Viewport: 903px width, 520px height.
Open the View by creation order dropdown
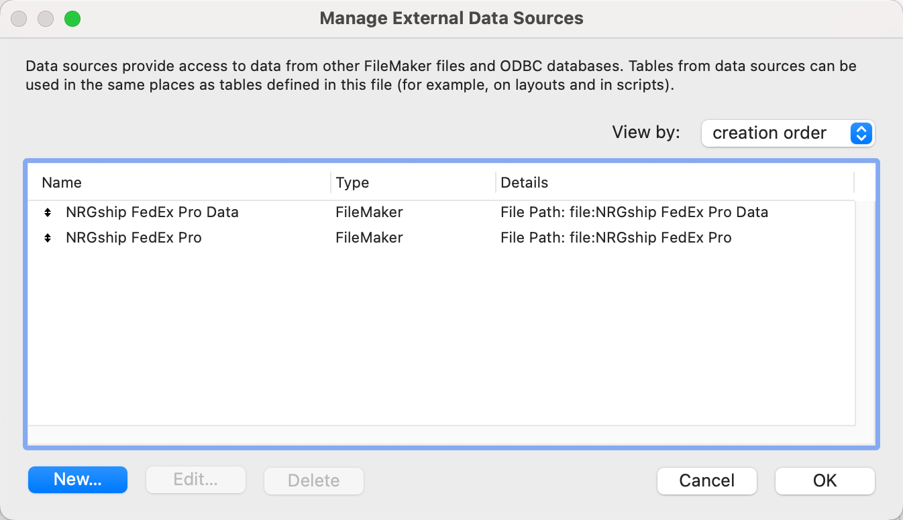tap(788, 133)
